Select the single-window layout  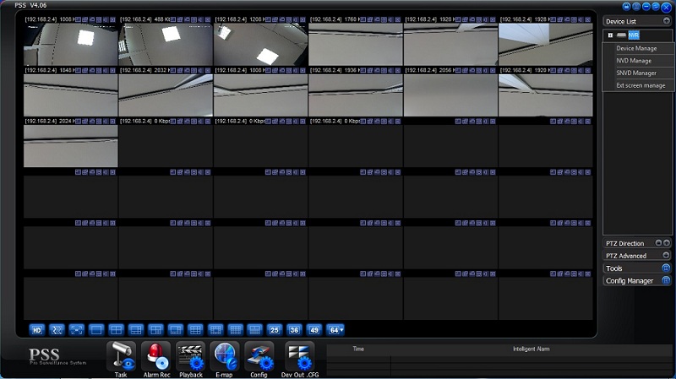(x=96, y=330)
